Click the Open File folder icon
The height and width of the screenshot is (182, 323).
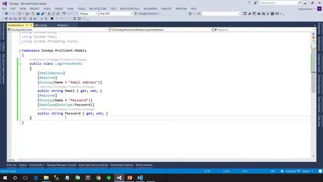33,14
